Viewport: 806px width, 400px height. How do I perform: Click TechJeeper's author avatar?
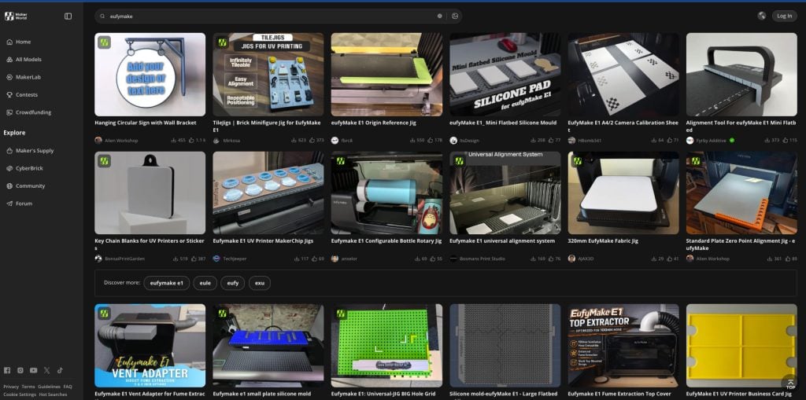click(x=216, y=259)
